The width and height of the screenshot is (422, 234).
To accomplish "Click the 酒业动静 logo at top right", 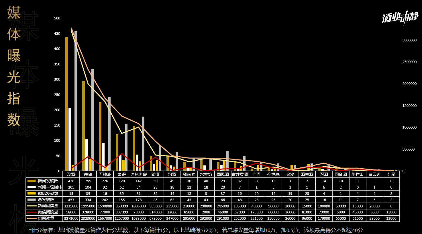I will (400, 18).
